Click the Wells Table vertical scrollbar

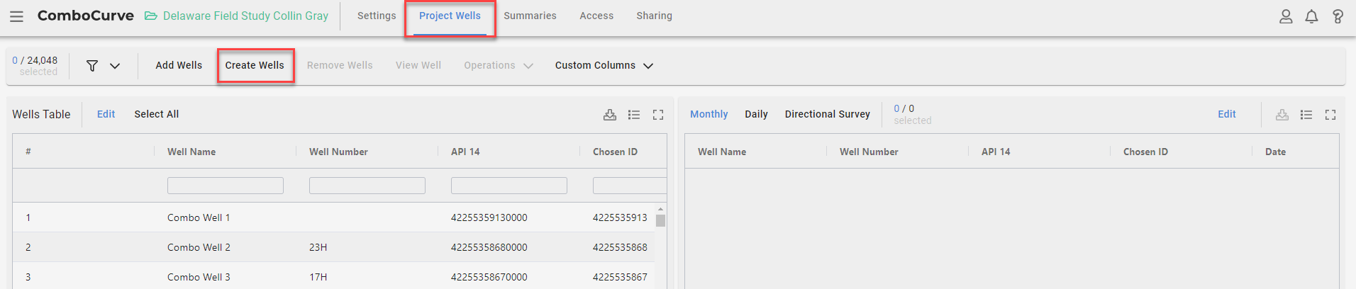661,246
